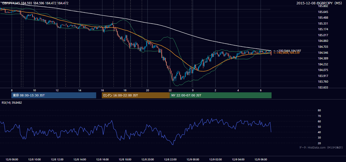Click the 185.017 price axis label
The height and width of the screenshot is (162, 346).
323,35
